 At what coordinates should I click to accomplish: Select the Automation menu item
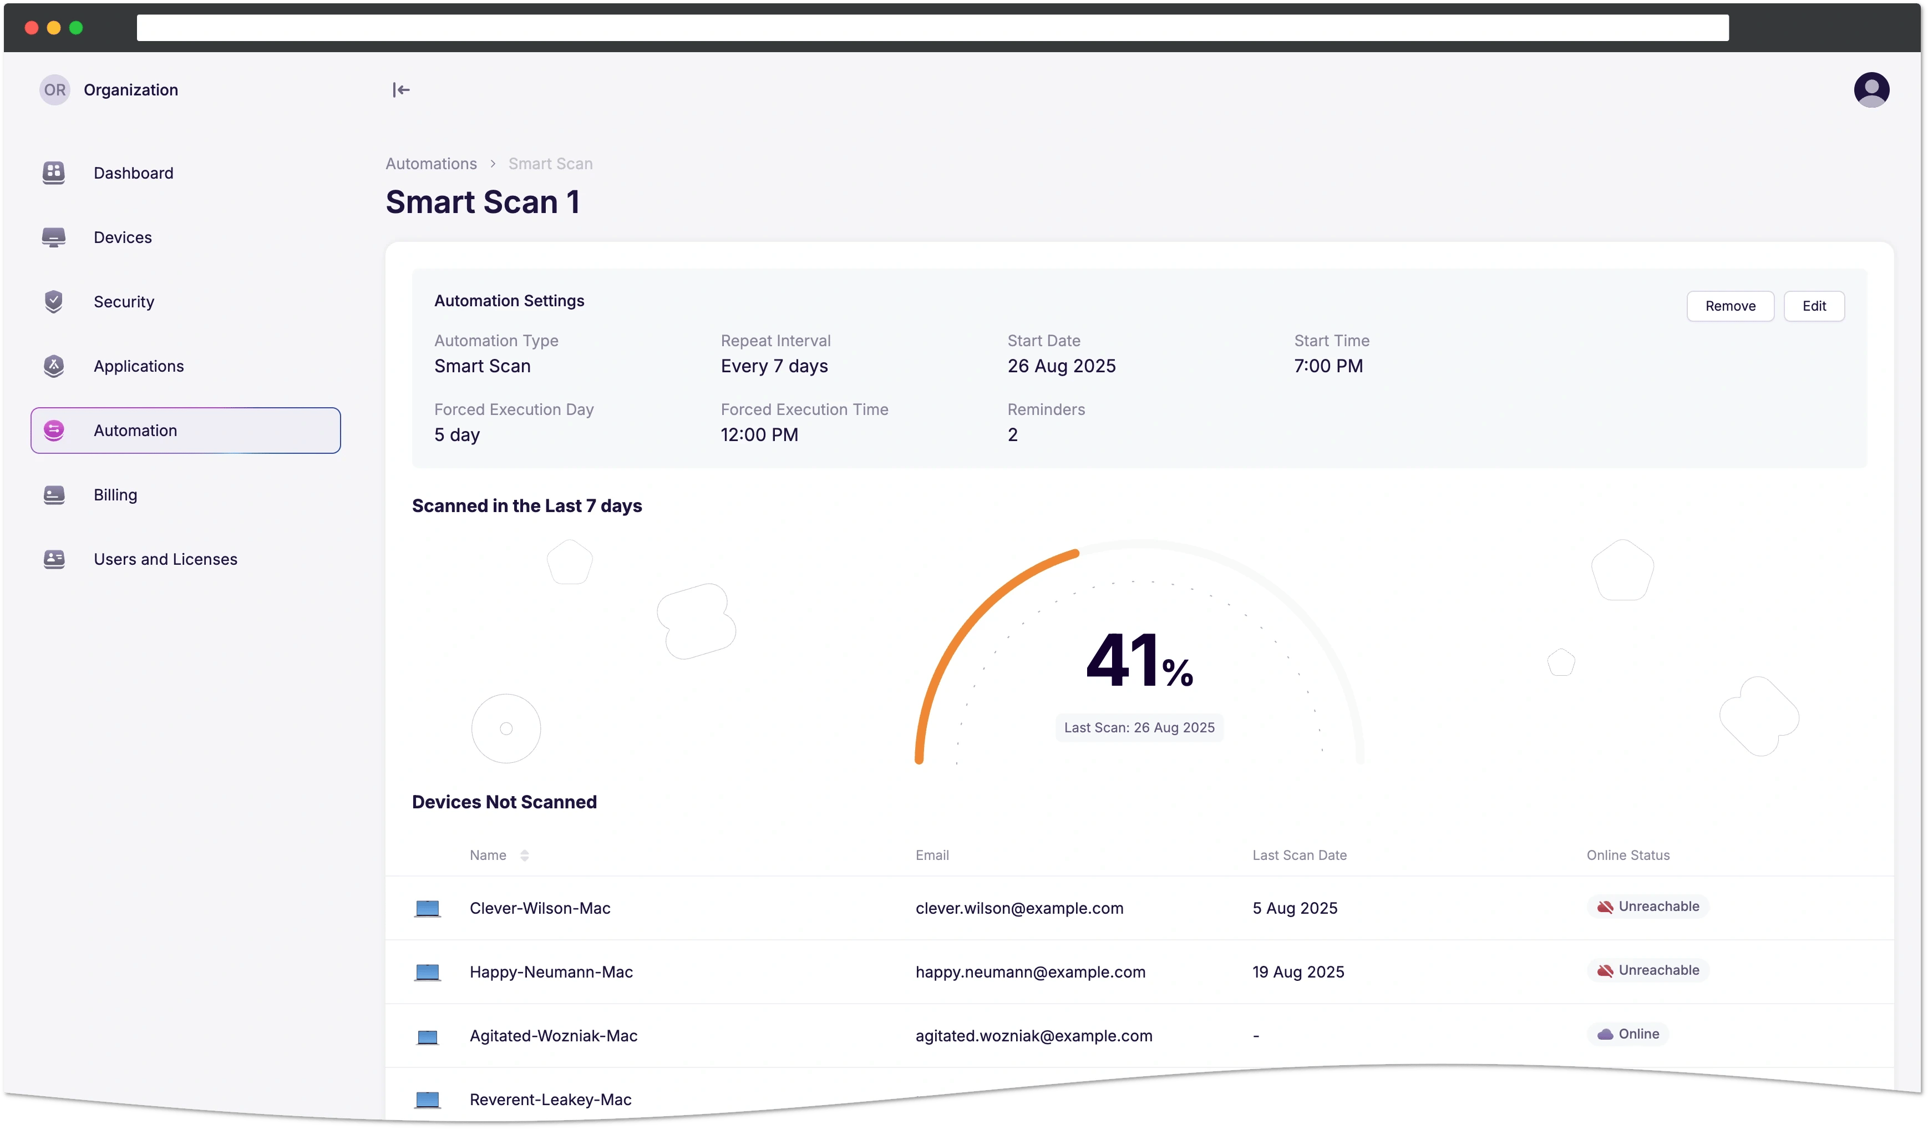click(185, 430)
